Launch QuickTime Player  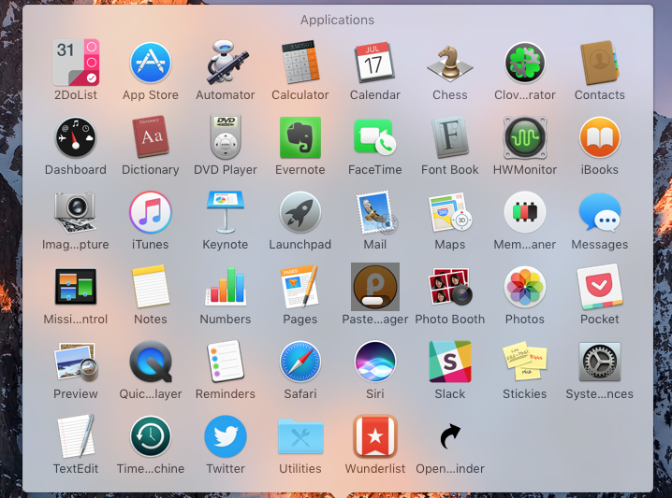151,362
